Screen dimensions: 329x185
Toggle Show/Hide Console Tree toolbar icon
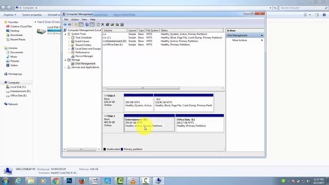coord(81,25)
